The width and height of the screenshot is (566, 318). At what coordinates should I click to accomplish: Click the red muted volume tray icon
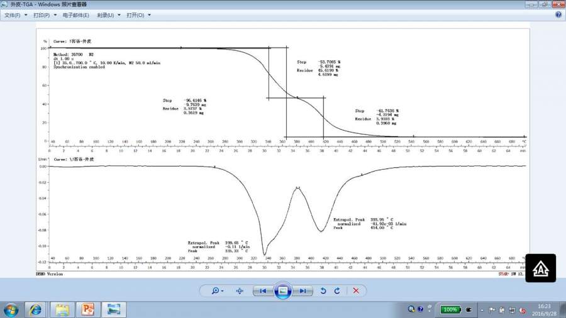tap(523, 310)
